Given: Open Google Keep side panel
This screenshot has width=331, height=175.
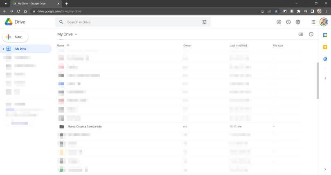Looking at the screenshot, I should (x=325, y=47).
